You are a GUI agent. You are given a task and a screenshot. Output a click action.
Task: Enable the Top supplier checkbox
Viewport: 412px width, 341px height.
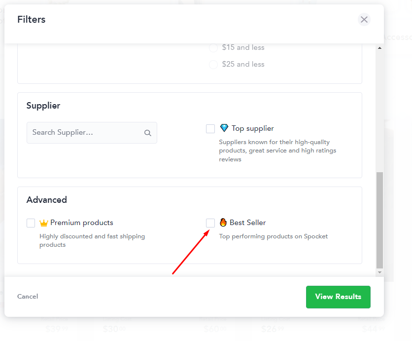[210, 129]
